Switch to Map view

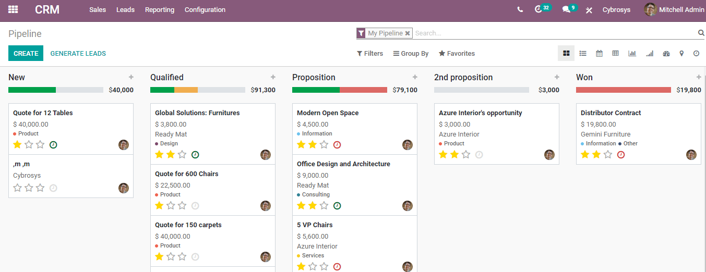[681, 53]
